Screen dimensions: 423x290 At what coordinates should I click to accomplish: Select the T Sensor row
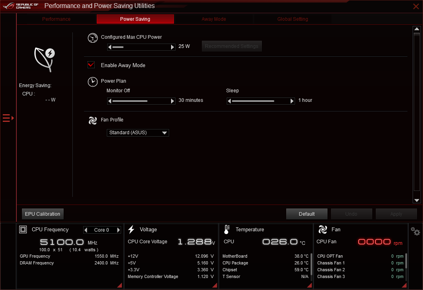coord(265,276)
